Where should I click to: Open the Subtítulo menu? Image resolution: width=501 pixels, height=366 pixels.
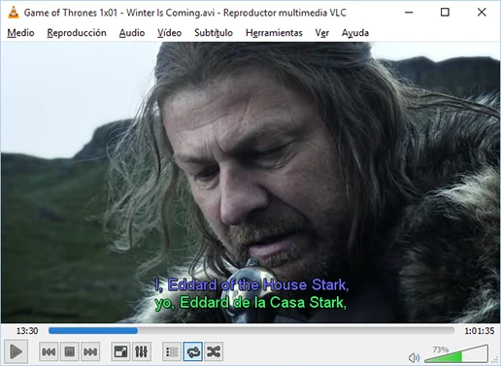(x=214, y=33)
